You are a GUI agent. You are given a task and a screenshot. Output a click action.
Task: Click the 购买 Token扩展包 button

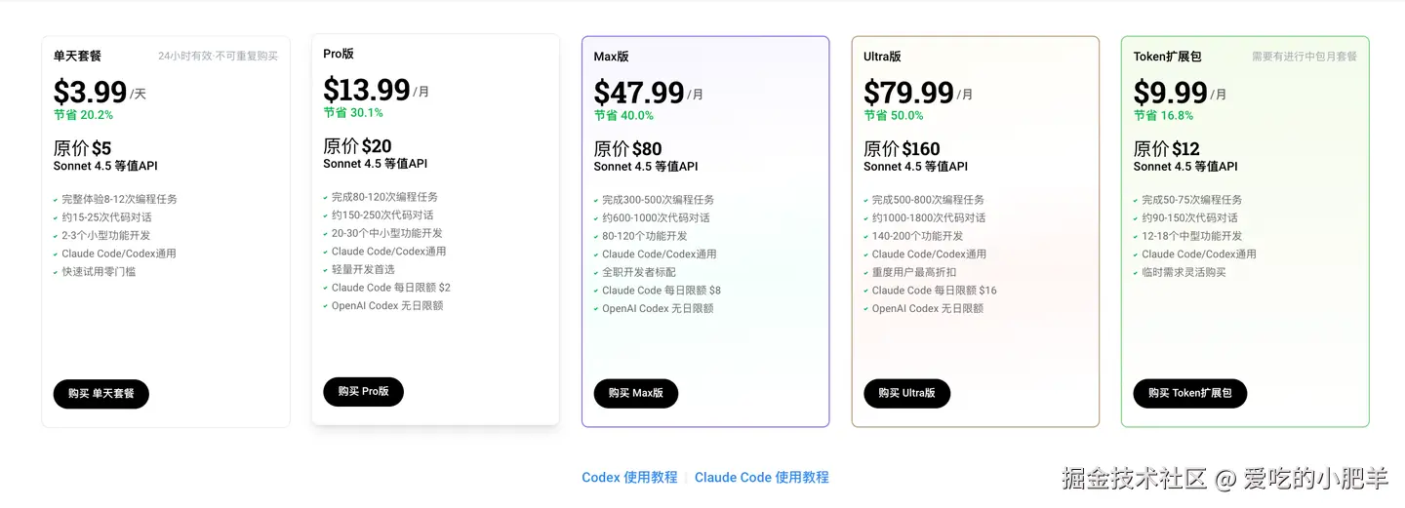[x=1189, y=393]
